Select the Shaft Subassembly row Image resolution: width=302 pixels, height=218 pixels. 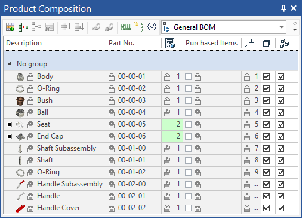tap(150, 149)
